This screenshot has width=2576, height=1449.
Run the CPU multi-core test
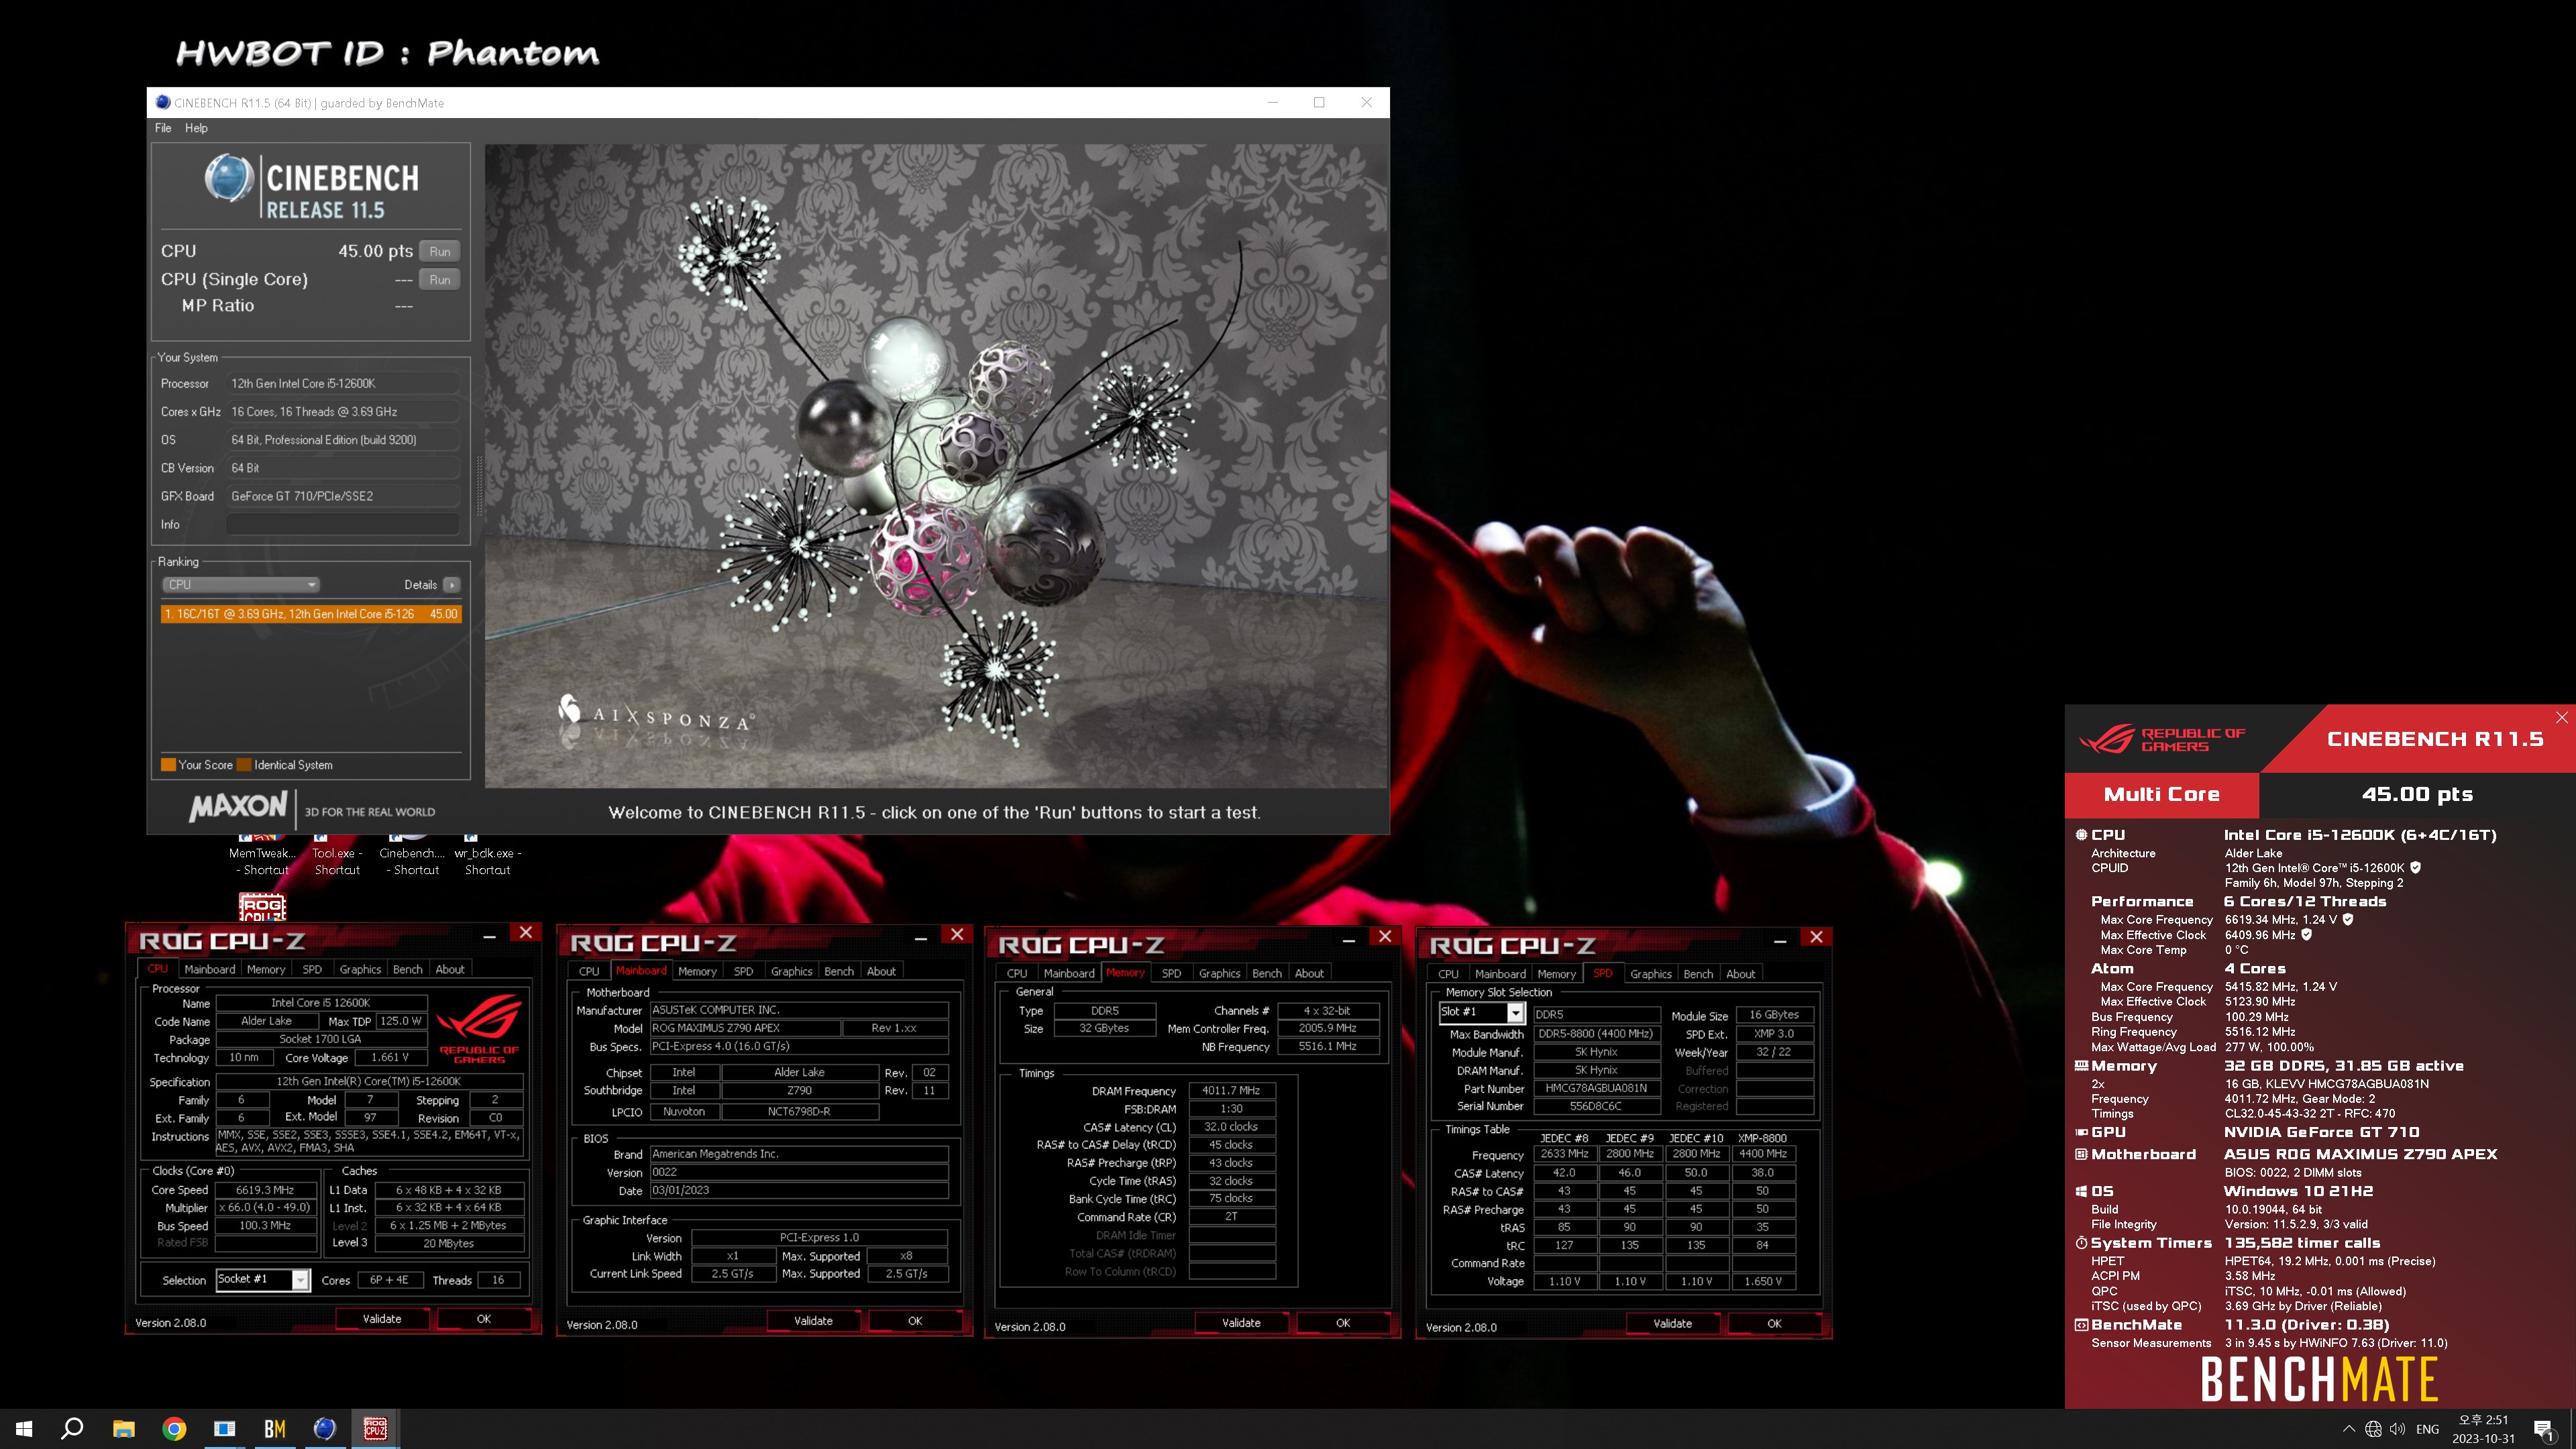[440, 251]
